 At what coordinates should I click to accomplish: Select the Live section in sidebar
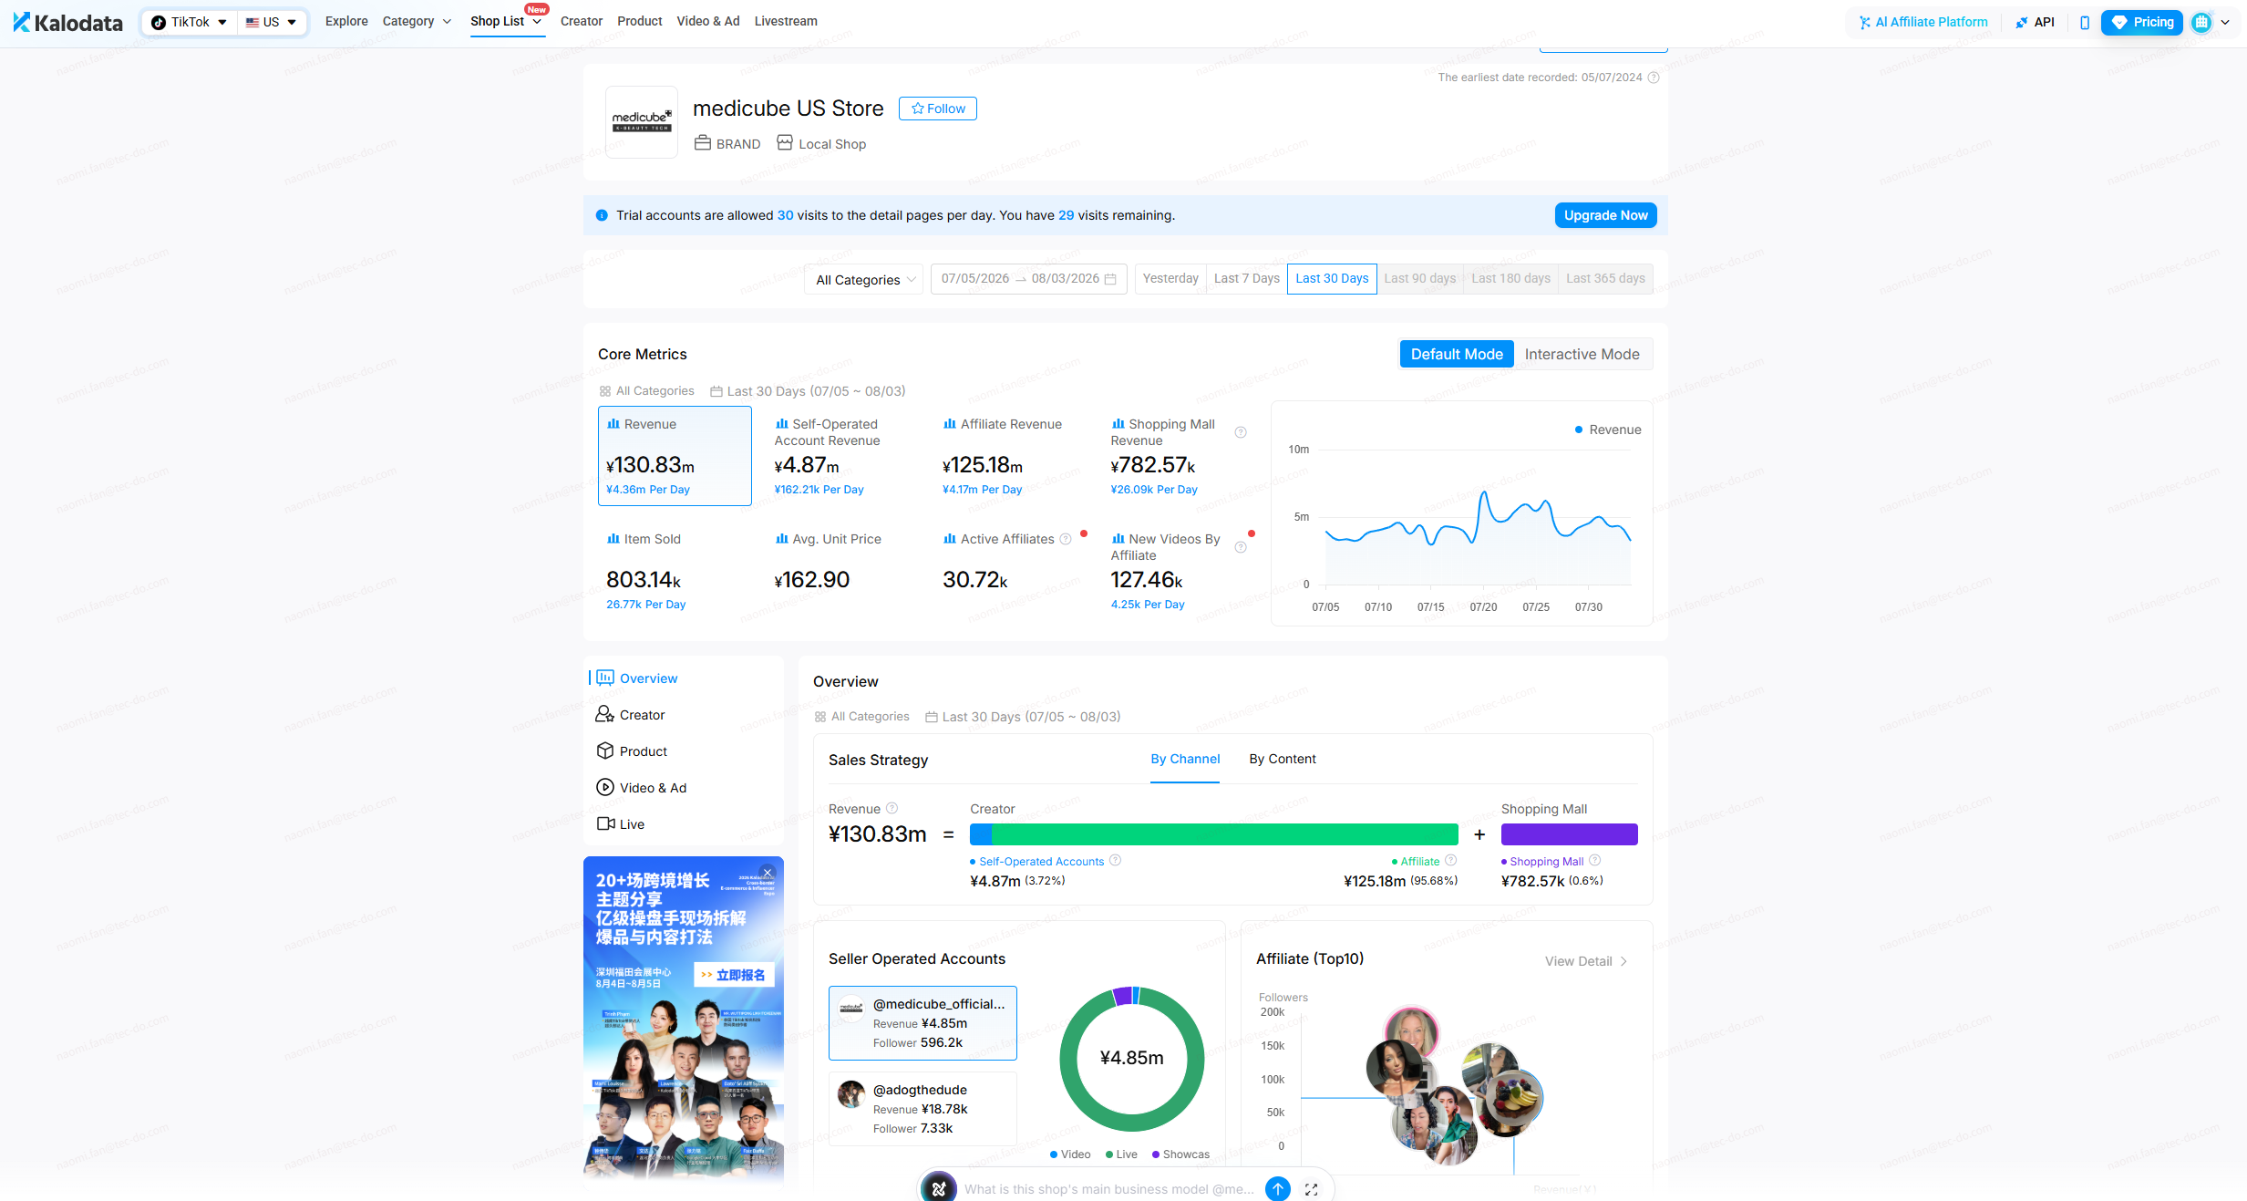[x=620, y=824]
